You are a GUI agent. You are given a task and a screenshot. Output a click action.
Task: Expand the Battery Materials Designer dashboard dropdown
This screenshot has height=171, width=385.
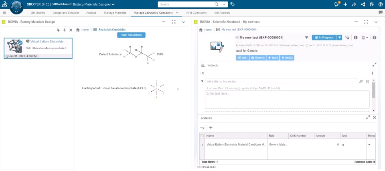tap(113, 4)
